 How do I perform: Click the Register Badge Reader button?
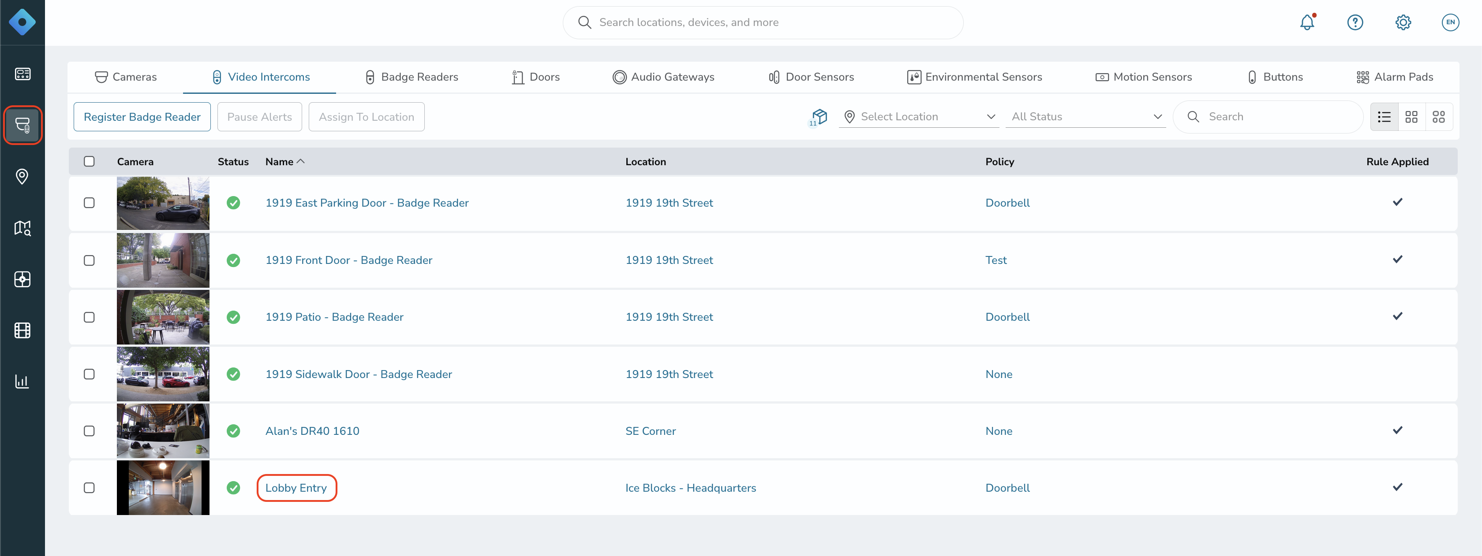click(142, 117)
